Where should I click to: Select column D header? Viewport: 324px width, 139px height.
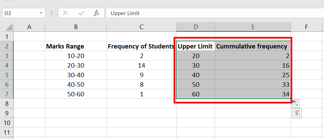[x=196, y=27]
